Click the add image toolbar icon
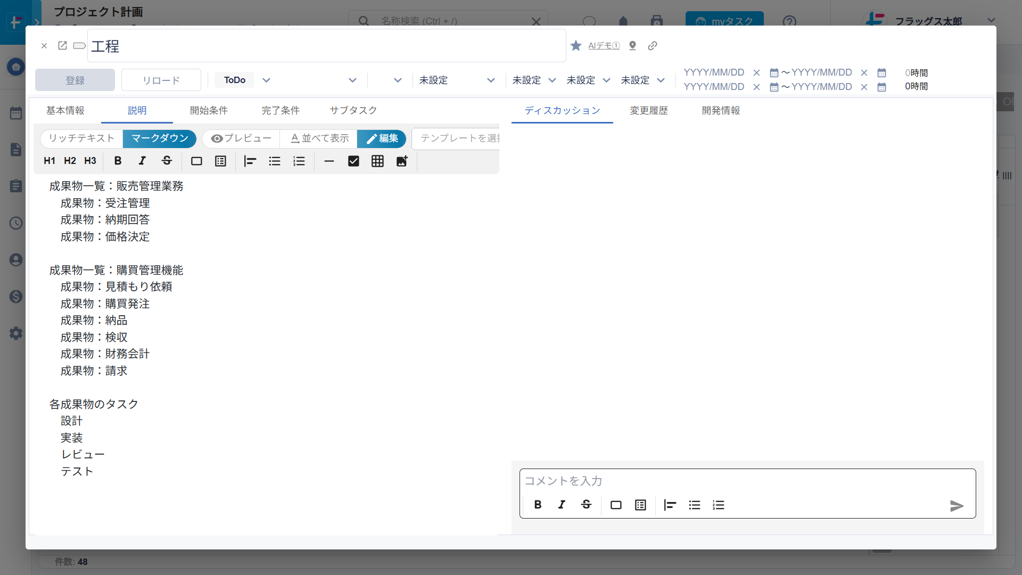 402,161
